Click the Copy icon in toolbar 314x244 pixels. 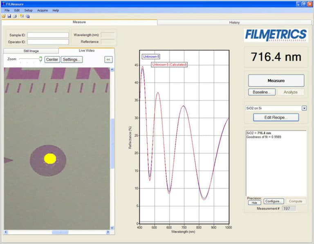click(27, 16)
